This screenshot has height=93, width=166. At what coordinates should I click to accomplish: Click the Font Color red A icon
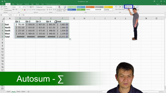(25, 10)
